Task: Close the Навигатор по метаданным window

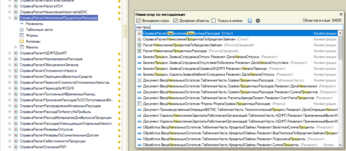Action: [341, 14]
